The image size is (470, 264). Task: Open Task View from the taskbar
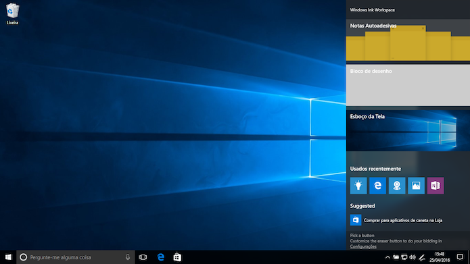(143, 257)
